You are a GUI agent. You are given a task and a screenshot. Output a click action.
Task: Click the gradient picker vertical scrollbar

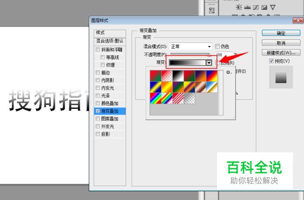coord(221,93)
